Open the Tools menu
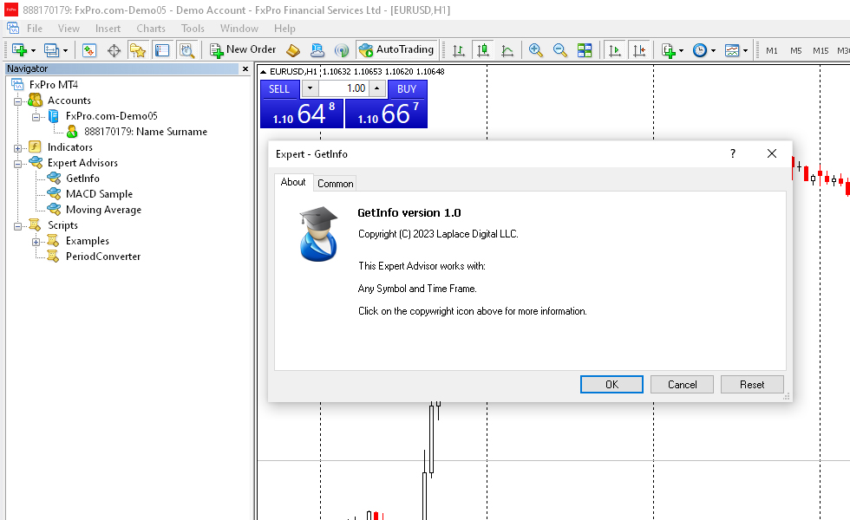 tap(193, 29)
